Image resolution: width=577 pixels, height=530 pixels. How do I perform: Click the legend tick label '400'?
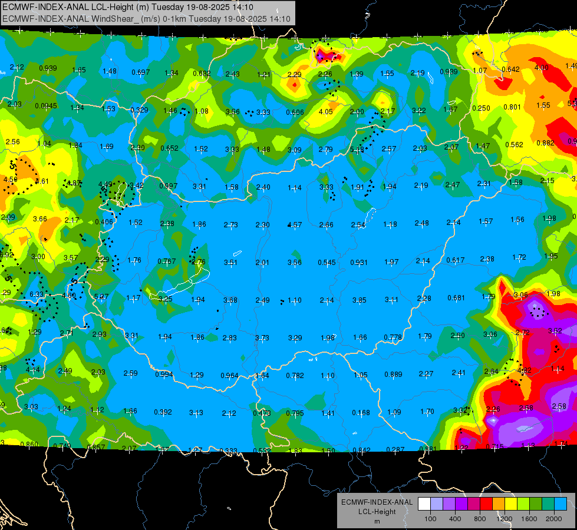click(x=455, y=519)
